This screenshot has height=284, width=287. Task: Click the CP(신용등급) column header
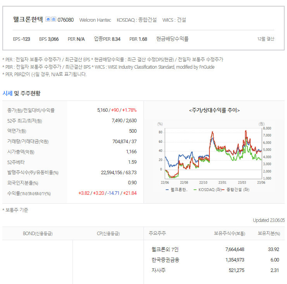pos(108,234)
